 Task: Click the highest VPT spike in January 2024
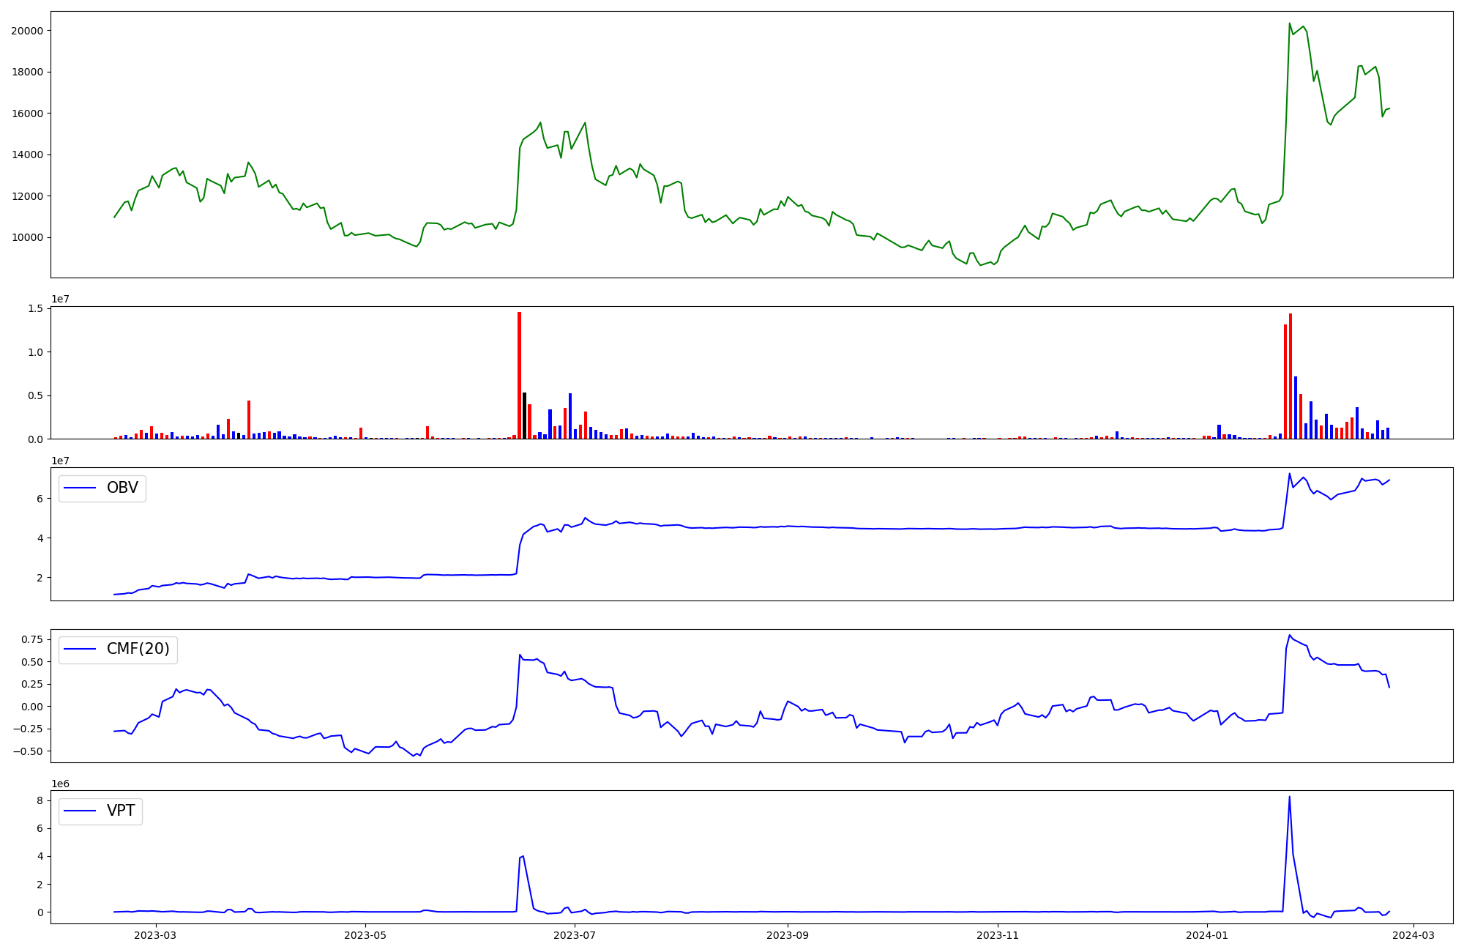tap(1289, 797)
